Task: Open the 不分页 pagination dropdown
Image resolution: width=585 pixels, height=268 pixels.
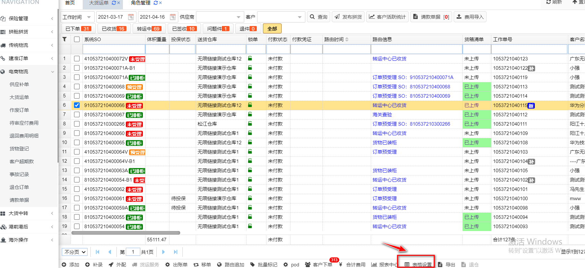Action: [x=75, y=252]
